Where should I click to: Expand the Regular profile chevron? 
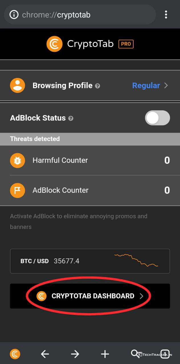tap(166, 86)
